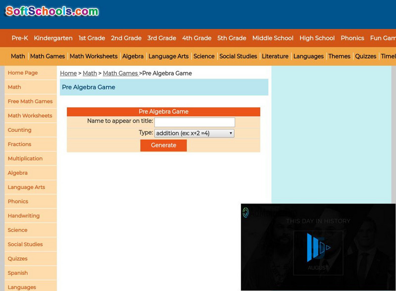Go to High School section

[x=317, y=38]
